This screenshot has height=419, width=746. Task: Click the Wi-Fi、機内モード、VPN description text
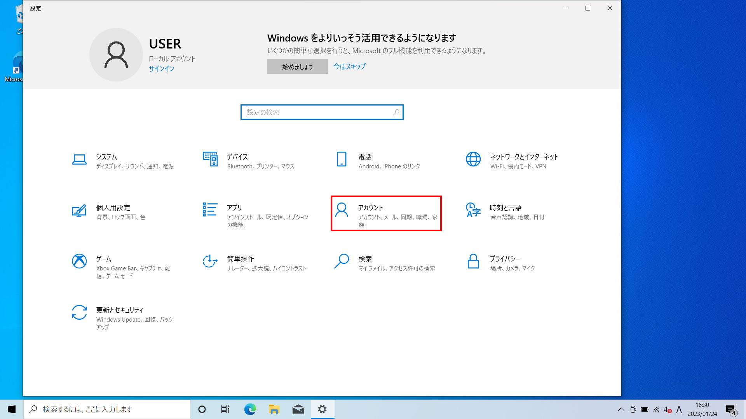point(518,166)
